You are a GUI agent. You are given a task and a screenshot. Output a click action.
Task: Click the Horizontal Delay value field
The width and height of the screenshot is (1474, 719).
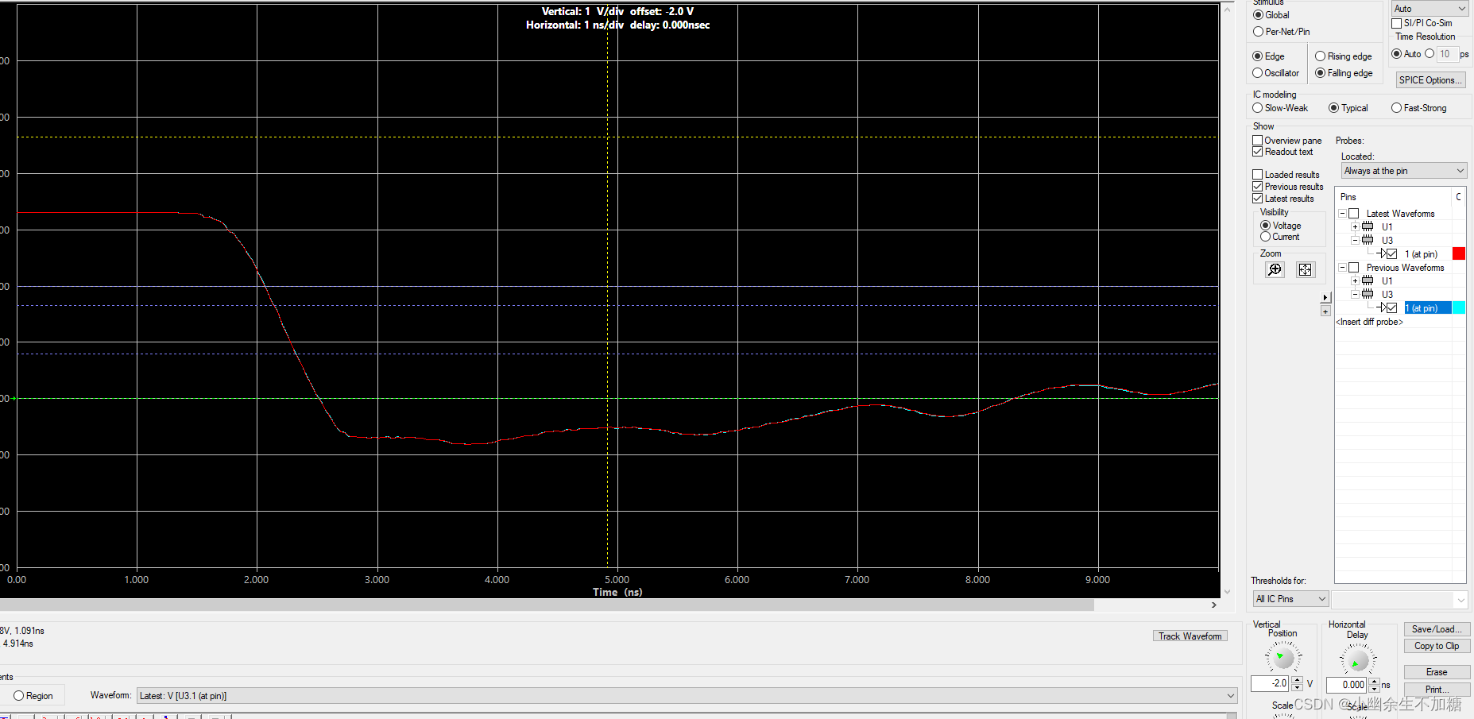coord(1346,685)
